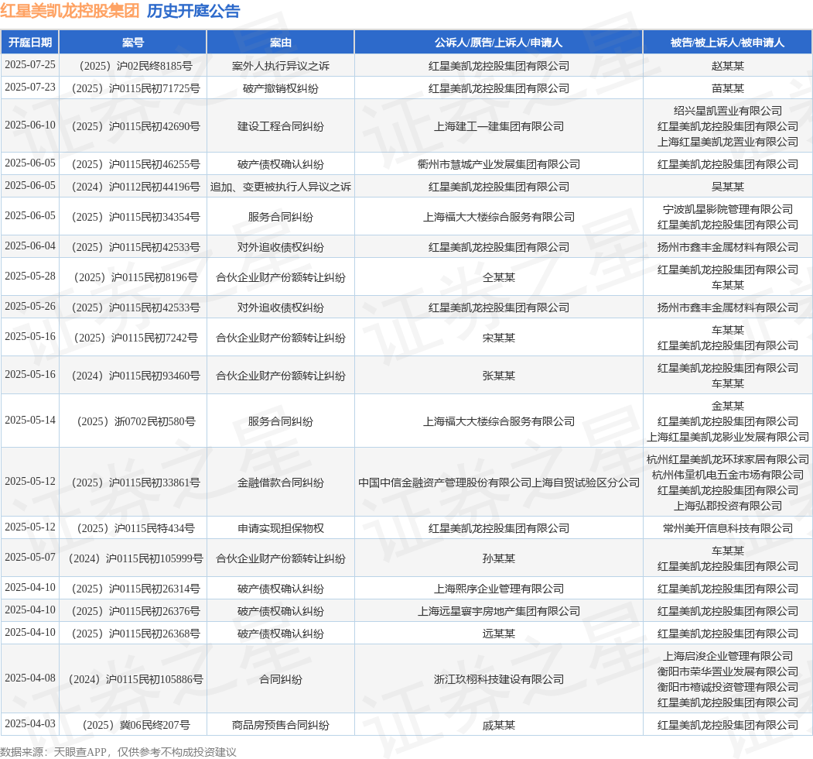Click the 案号 column header

[133, 43]
